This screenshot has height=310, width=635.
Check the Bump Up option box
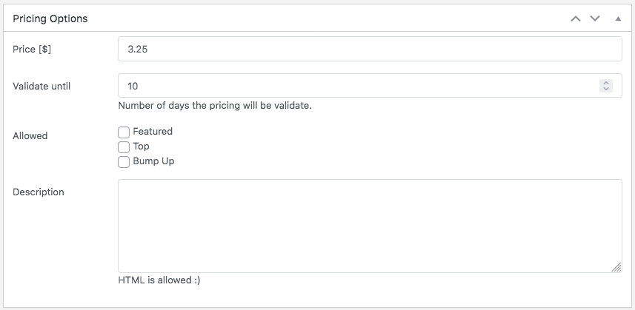pos(124,162)
